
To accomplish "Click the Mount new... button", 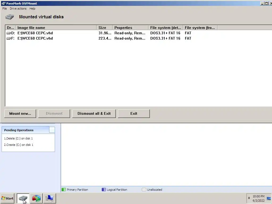I will point(20,113).
